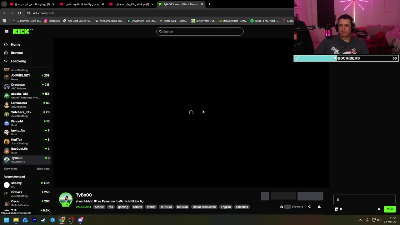Image resolution: width=400 pixels, height=225 pixels.
Task: Open Dracowar's channel avatar
Action: tap(7, 87)
